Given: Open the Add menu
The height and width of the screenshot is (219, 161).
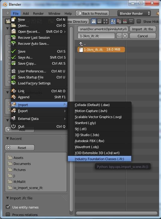Looking at the screenshot, I should click(x=26, y=14).
